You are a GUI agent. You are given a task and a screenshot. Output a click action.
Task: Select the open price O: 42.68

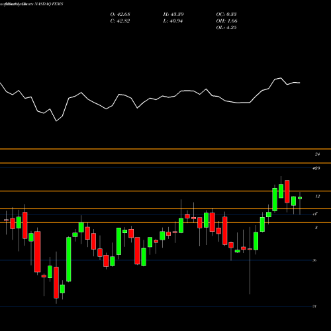(x=120, y=14)
